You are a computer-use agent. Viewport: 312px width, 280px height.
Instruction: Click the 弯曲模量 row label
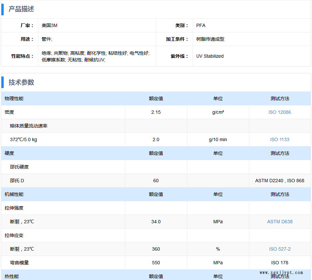[19, 263]
